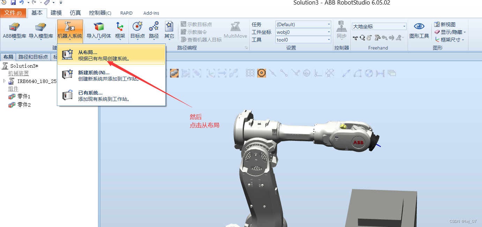Expand the IRB6640_180_25 tree node
This screenshot has width=482, height=227.
click(4, 81)
